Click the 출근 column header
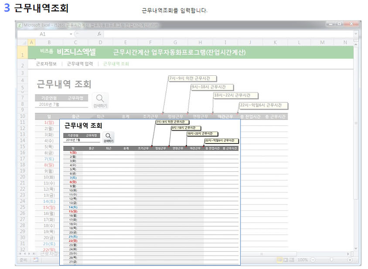This screenshot has width=368, height=269. click(75, 117)
